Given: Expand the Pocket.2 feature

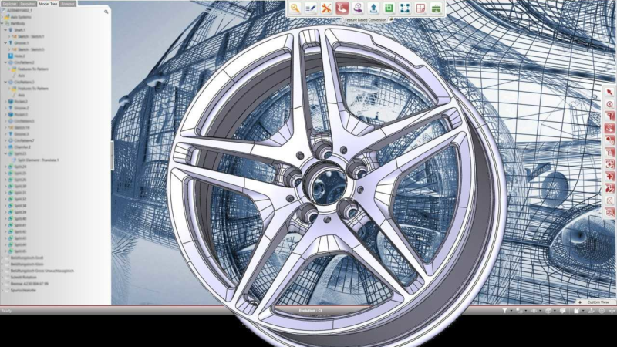Looking at the screenshot, I should (x=5, y=102).
